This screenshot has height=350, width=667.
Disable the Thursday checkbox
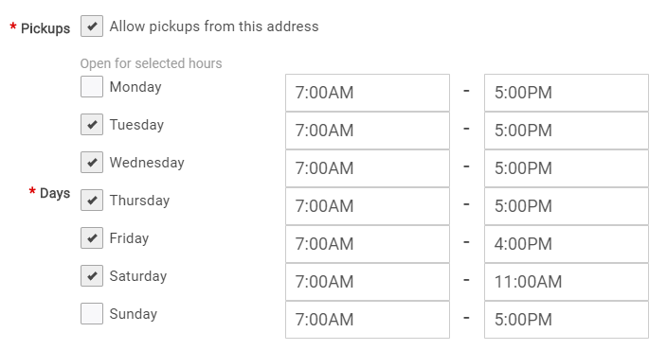[x=92, y=200]
